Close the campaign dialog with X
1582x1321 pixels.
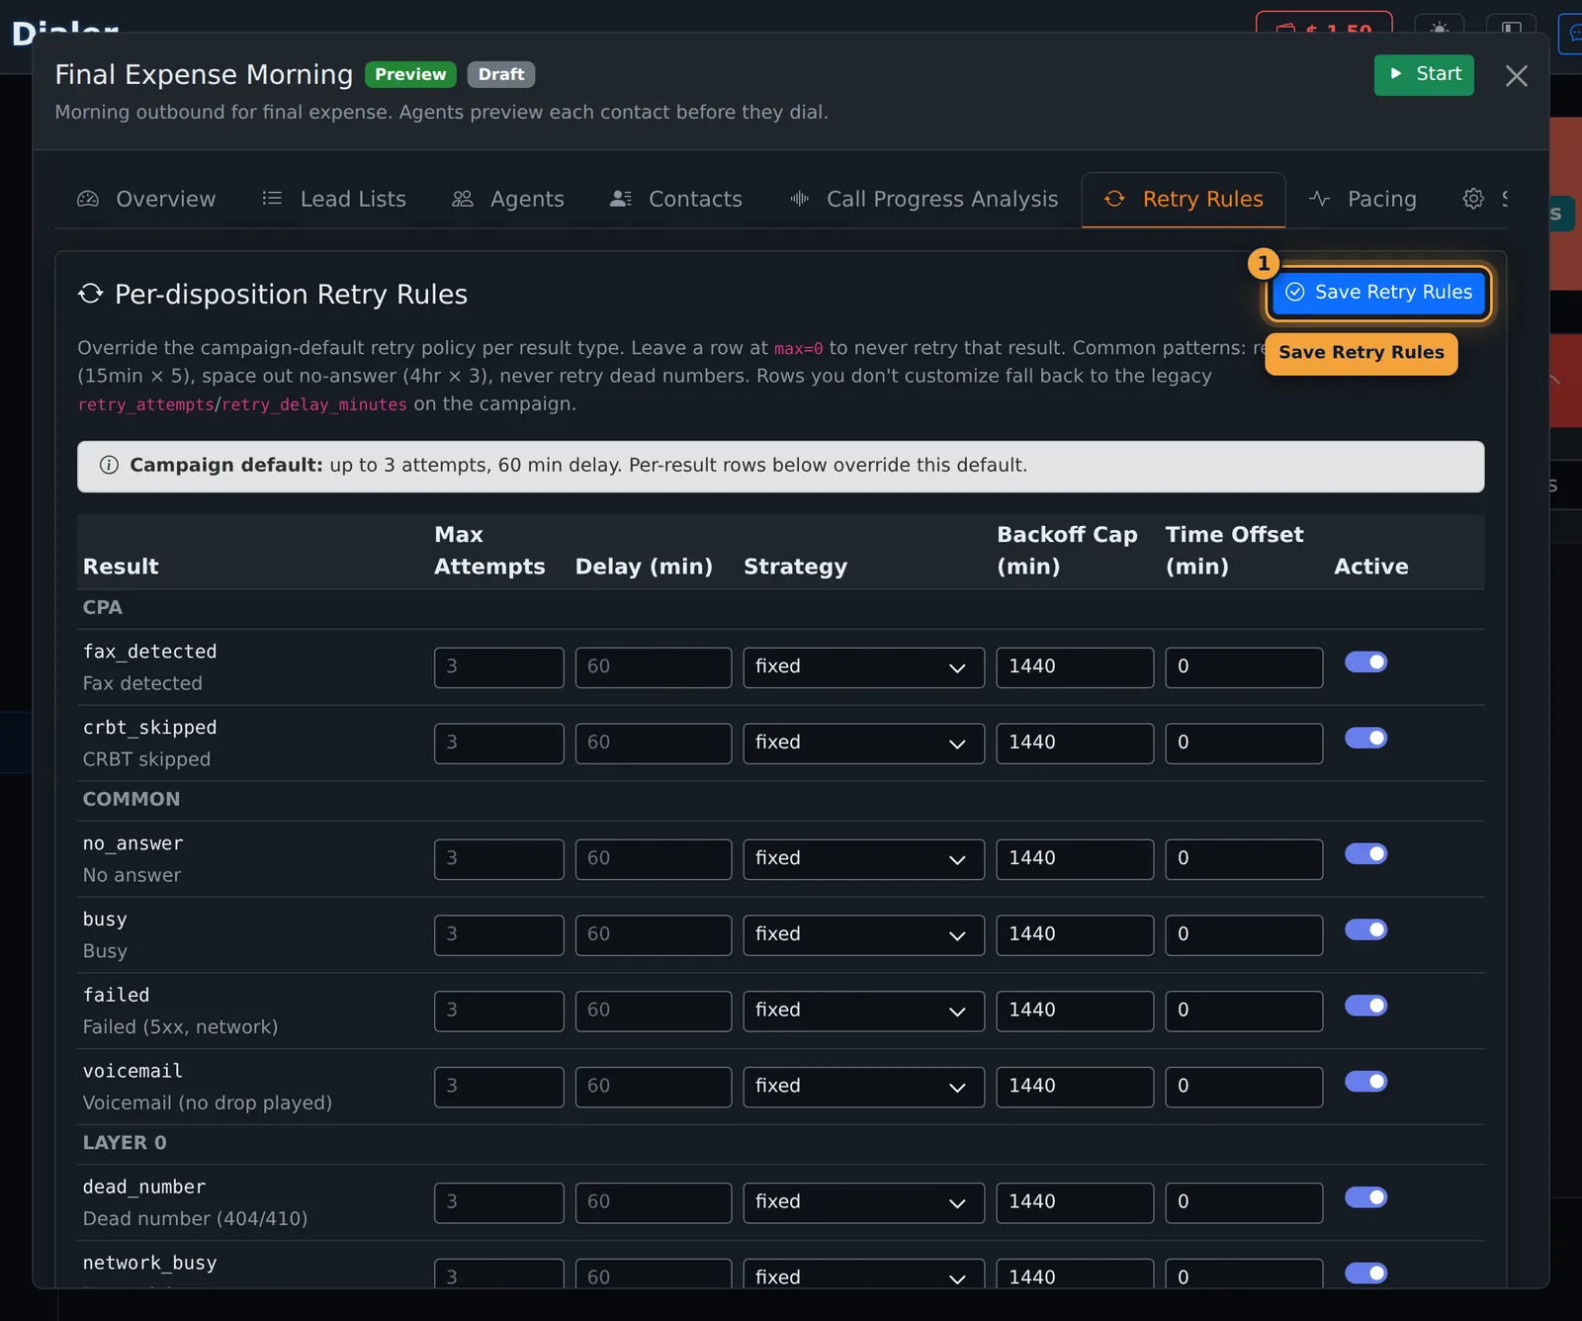pyautogui.click(x=1517, y=76)
